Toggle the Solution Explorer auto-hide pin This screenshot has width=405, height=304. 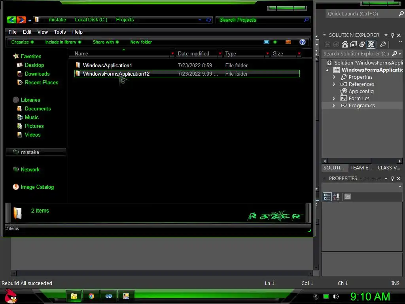point(392,35)
